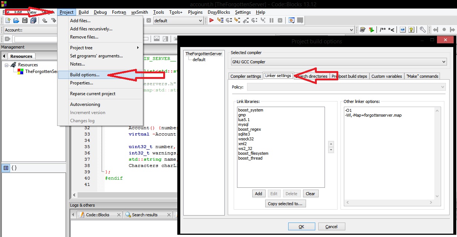Click Cancel in Project build options

click(x=331, y=227)
